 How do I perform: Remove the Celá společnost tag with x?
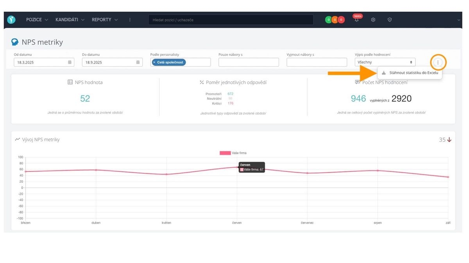click(154, 62)
